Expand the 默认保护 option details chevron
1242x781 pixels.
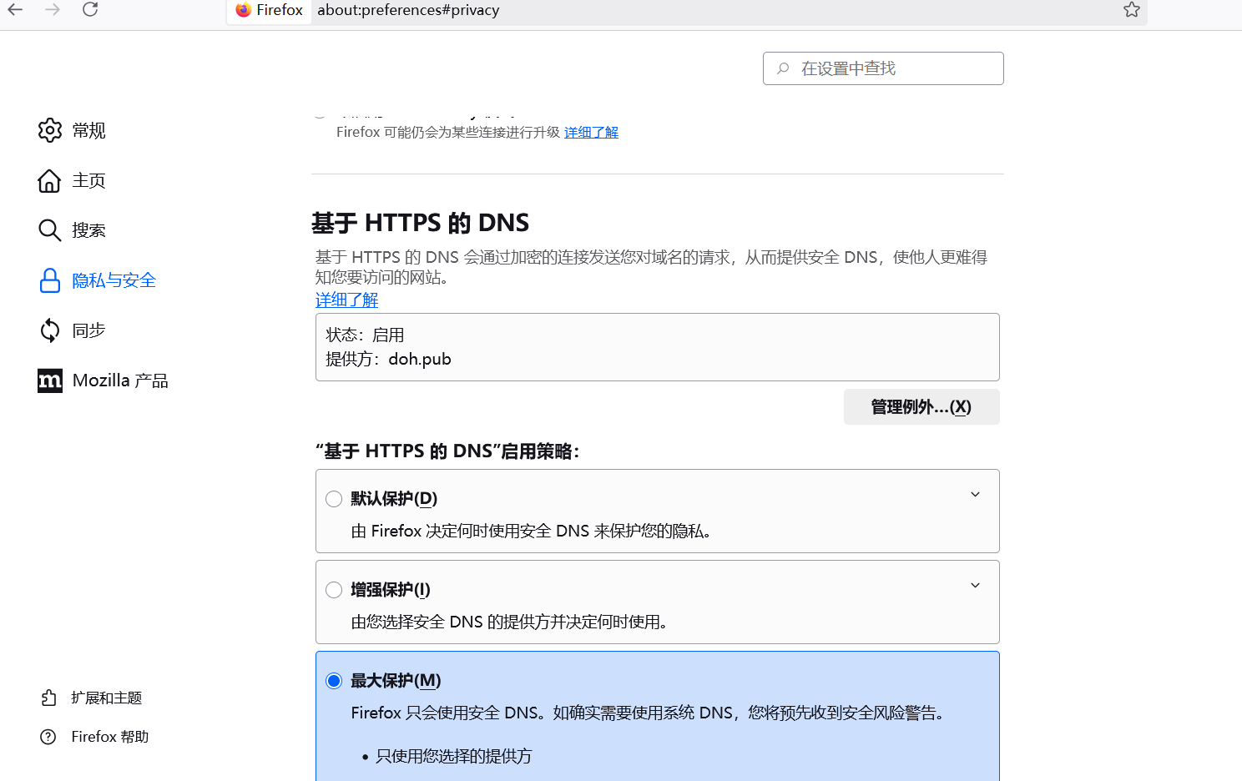pyautogui.click(x=975, y=495)
